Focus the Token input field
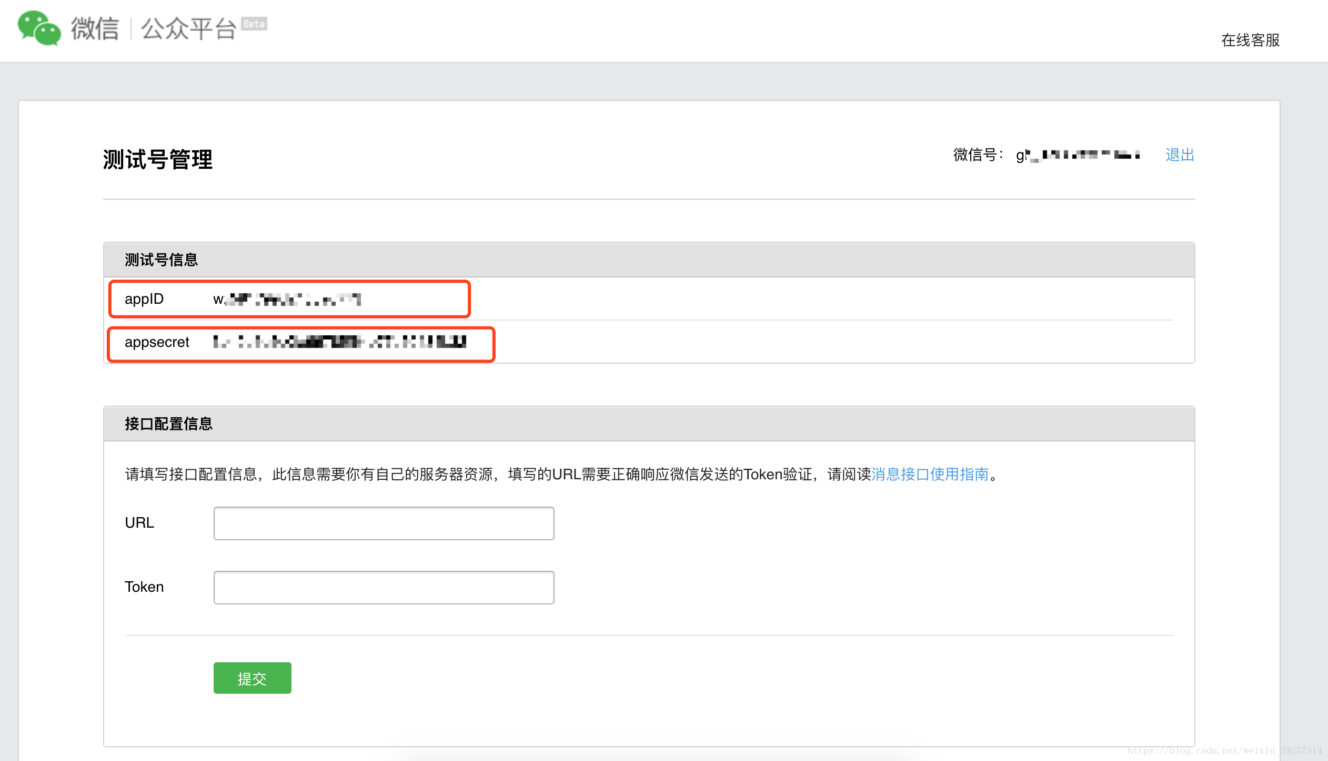Viewport: 1328px width, 761px height. tap(384, 587)
